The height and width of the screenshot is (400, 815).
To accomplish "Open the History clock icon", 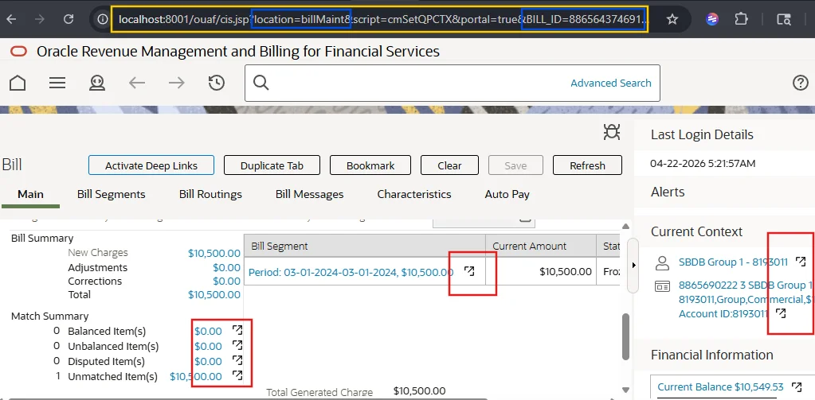I will click(216, 83).
